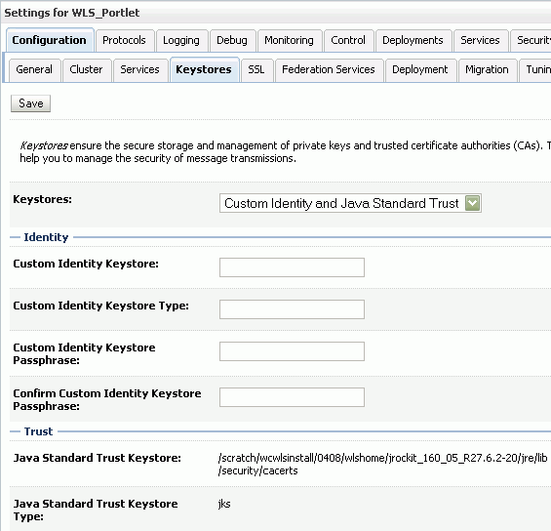Focus the Custom Identity Keystore field
The height and width of the screenshot is (531, 551).
[292, 267]
